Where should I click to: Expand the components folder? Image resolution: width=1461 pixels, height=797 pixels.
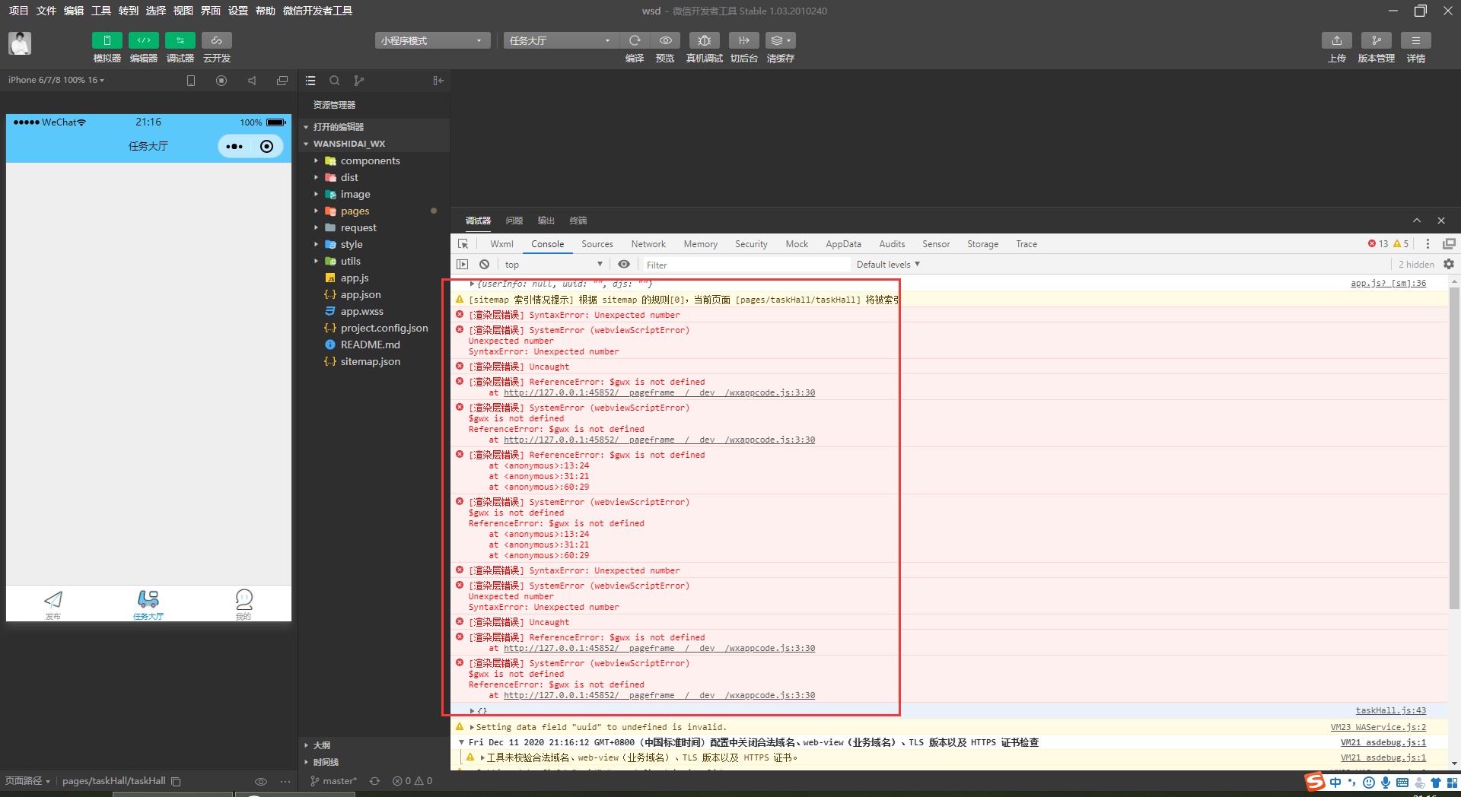(370, 160)
